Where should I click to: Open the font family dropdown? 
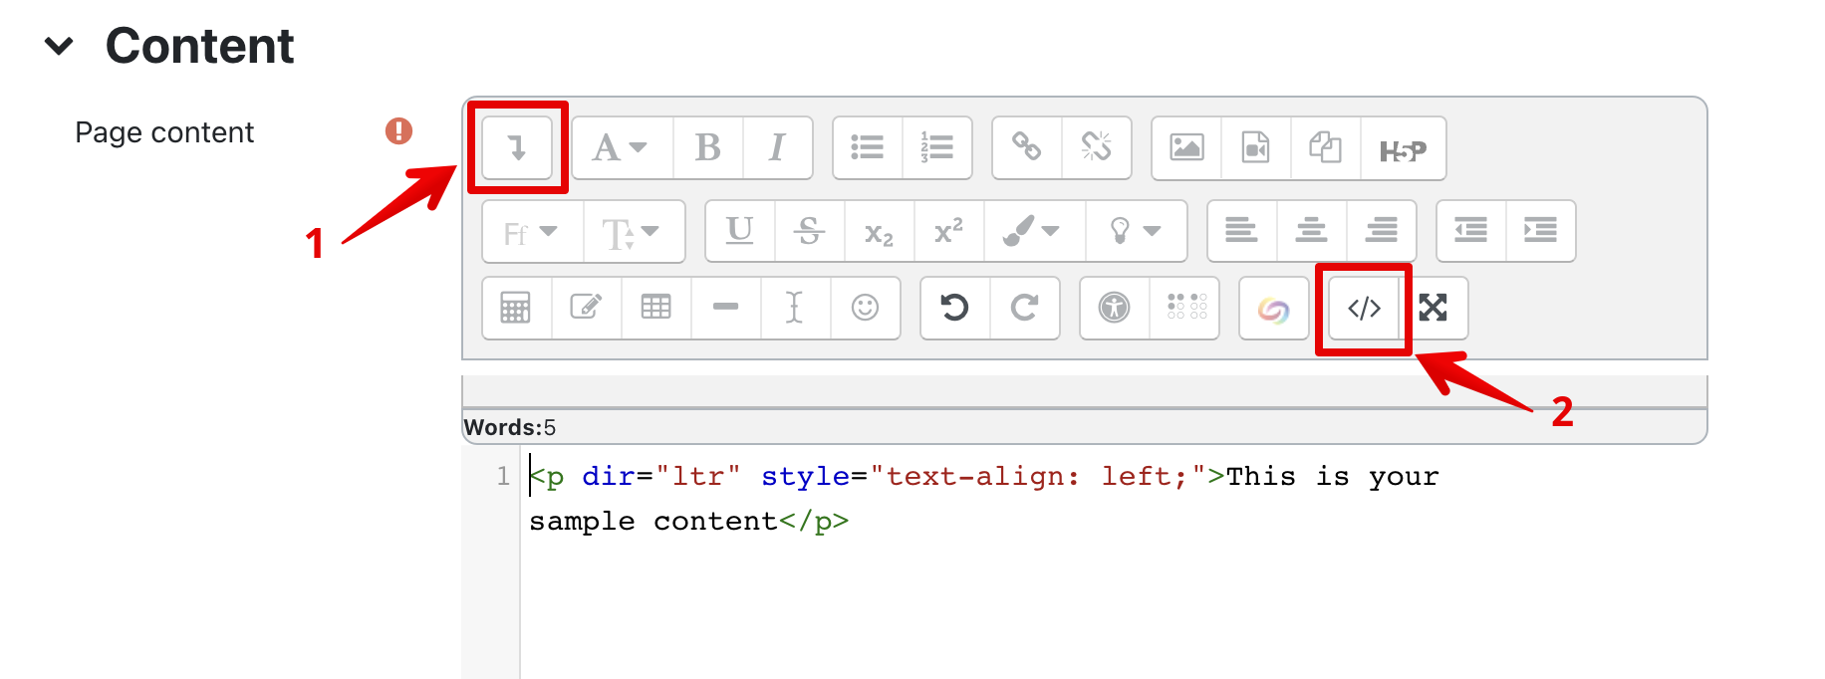coord(530,232)
